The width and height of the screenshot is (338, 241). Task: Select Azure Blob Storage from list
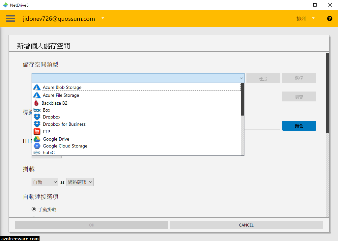136,87
